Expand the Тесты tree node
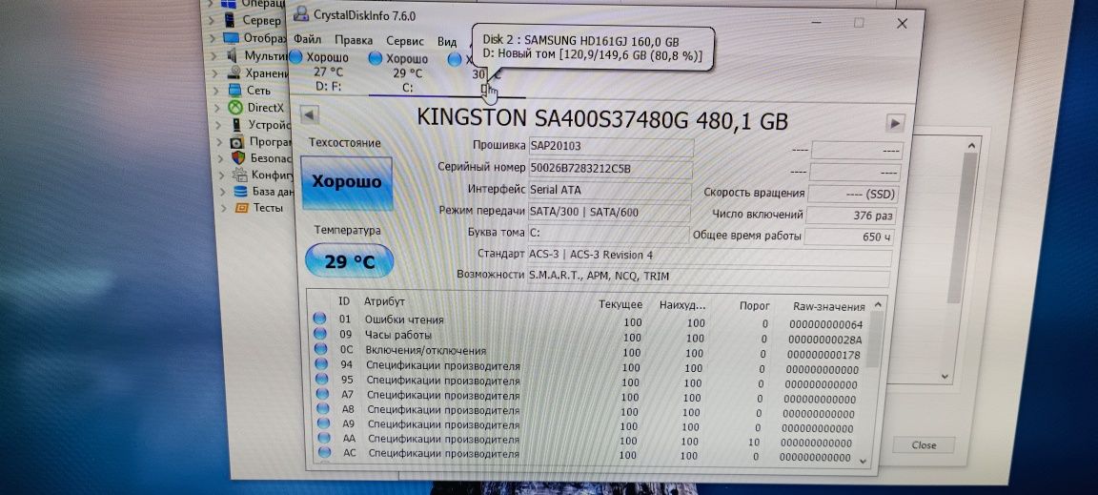 [x=224, y=208]
